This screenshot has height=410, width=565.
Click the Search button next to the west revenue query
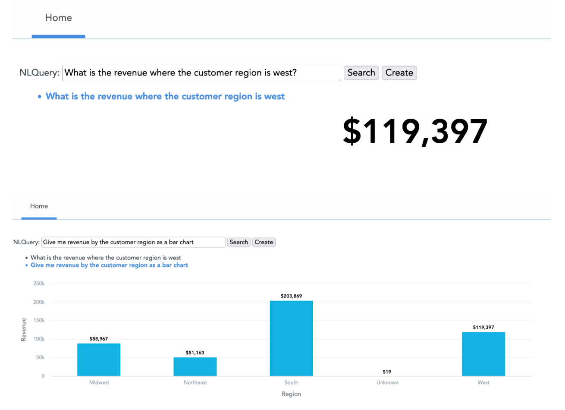[361, 73]
